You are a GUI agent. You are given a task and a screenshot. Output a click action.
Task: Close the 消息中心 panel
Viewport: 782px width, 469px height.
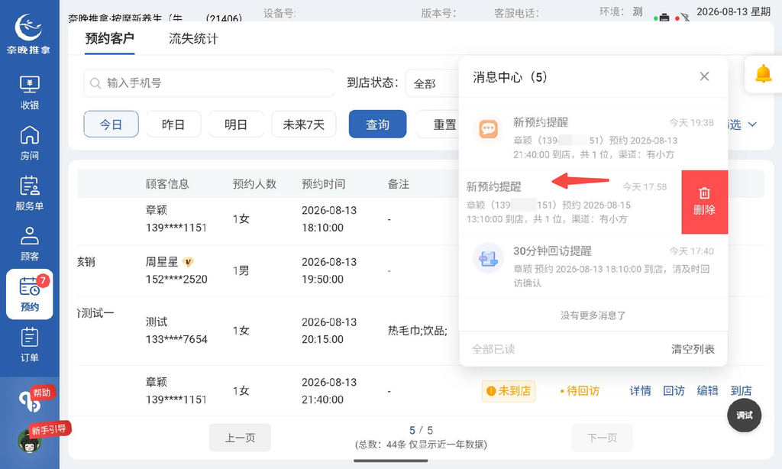[x=704, y=76]
